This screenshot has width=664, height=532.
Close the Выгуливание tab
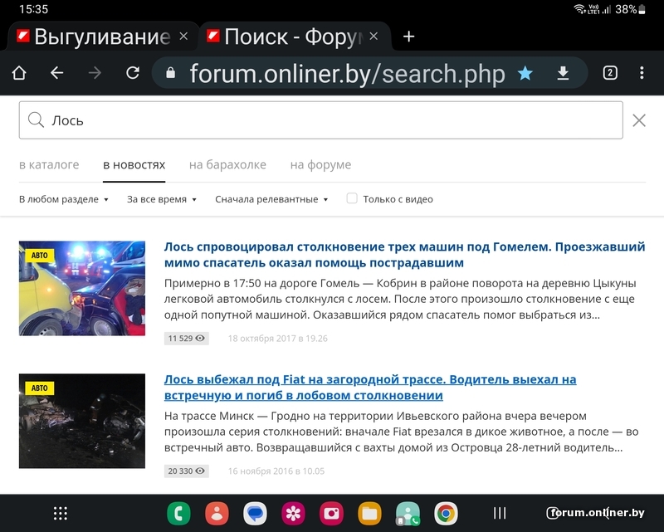pyautogui.click(x=183, y=37)
